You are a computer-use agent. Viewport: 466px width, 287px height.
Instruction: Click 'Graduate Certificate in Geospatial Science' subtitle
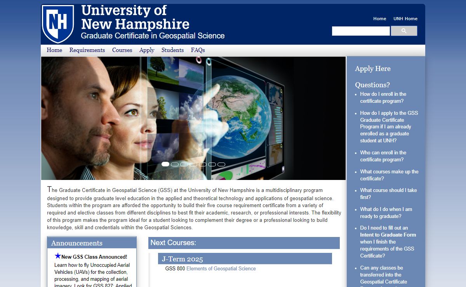point(153,36)
